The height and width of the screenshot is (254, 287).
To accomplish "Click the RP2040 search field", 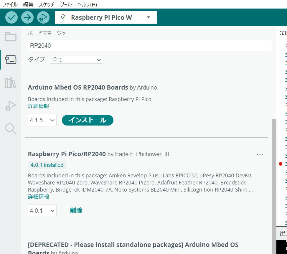I will 150,46.
